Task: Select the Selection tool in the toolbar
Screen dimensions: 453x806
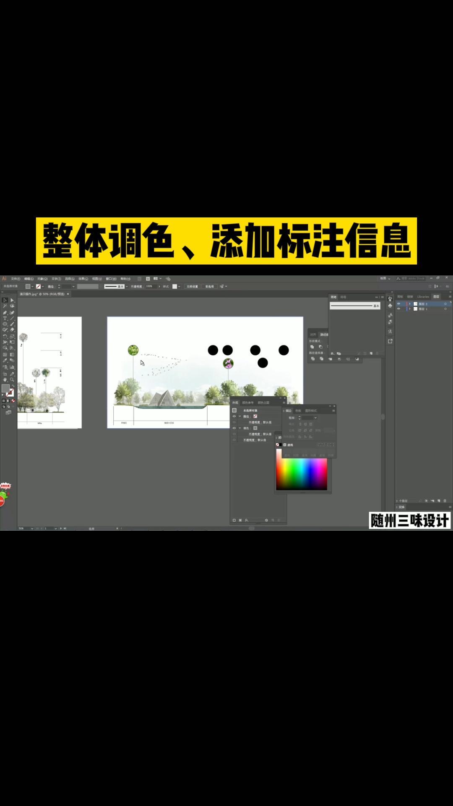Action: tap(5, 300)
